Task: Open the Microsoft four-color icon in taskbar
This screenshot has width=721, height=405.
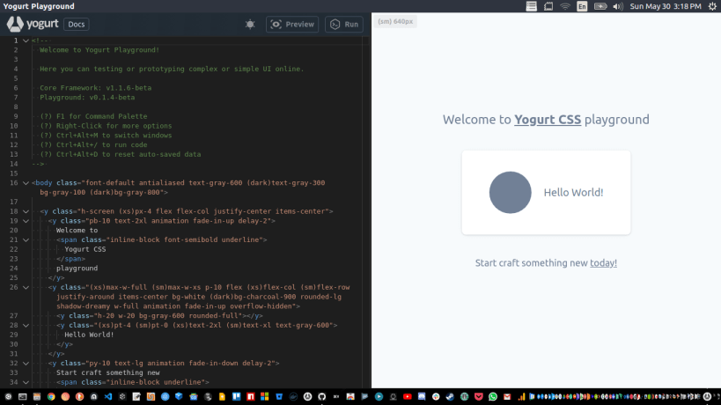Action: coord(265,397)
